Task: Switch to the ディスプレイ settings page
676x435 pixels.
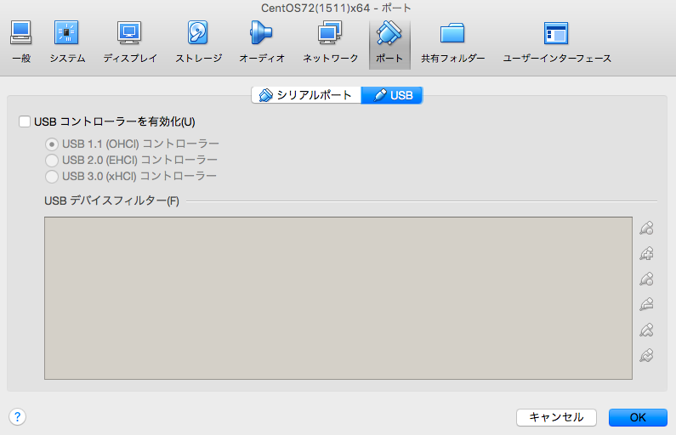Action: click(130, 42)
